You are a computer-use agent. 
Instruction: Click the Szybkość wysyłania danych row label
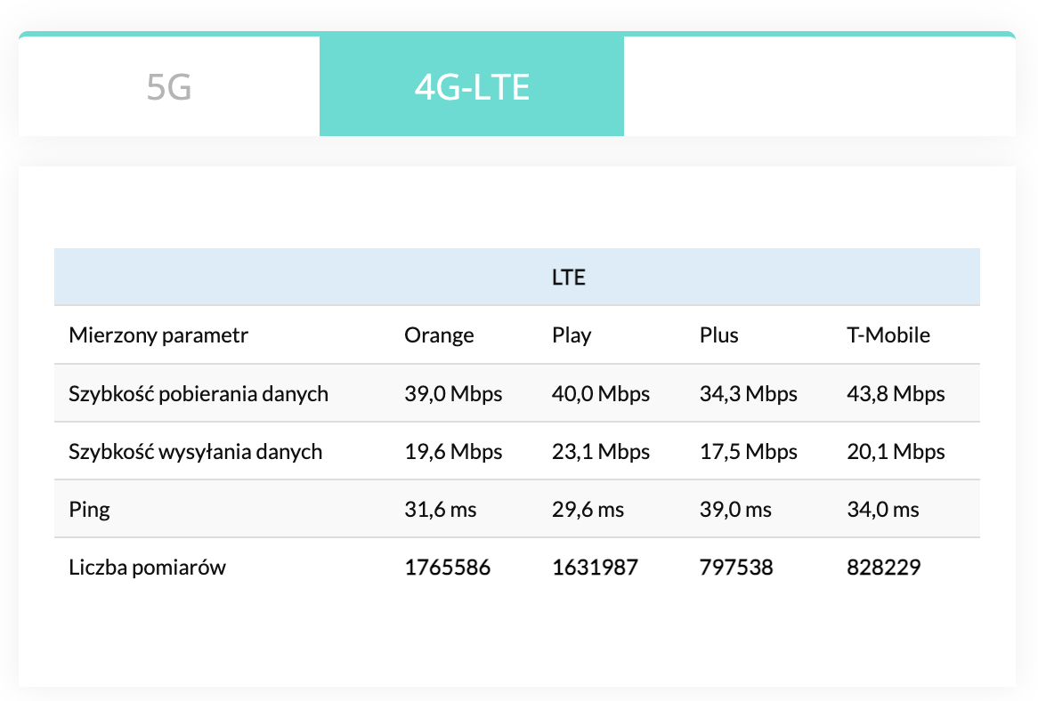pyautogui.click(x=195, y=451)
